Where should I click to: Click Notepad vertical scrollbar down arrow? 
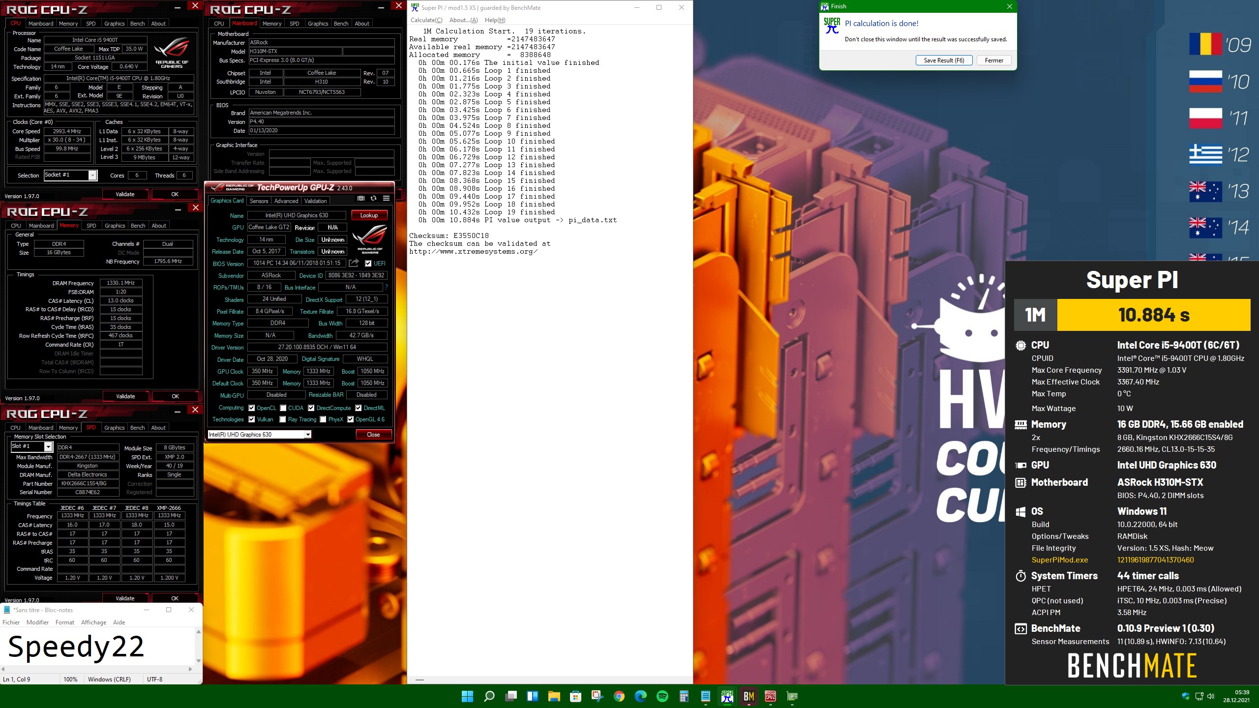[x=199, y=661]
